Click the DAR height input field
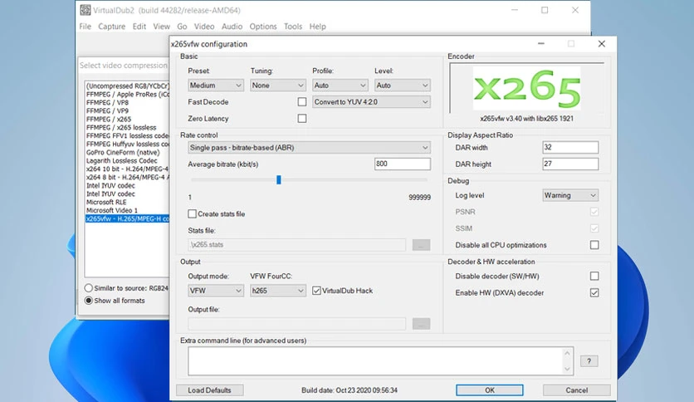 coord(570,164)
